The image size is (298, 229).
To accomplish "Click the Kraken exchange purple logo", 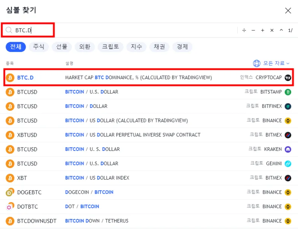I will coord(288,149).
